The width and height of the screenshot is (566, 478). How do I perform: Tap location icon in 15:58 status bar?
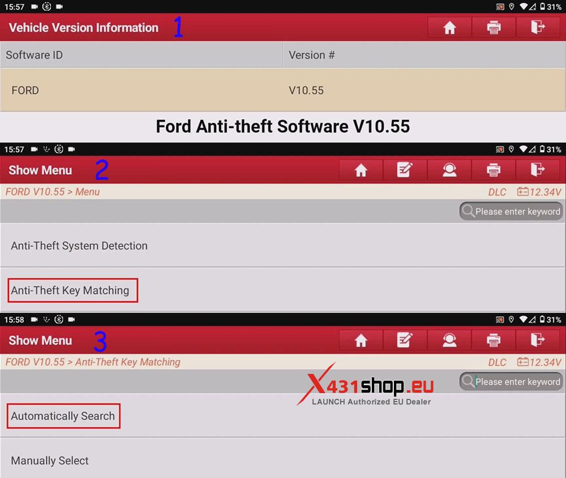pyautogui.click(x=511, y=320)
